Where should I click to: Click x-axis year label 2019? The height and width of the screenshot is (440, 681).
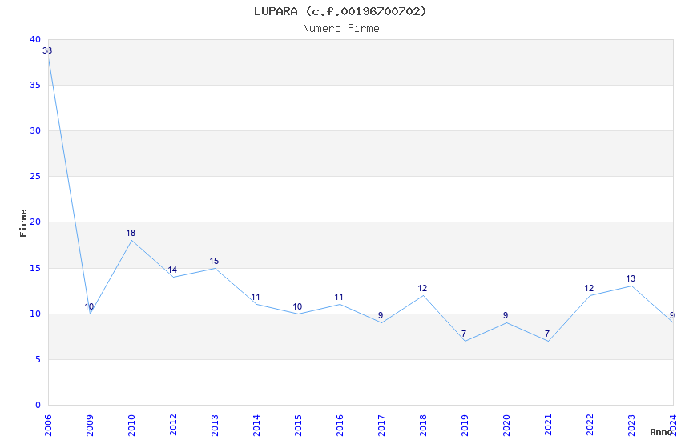coord(465,426)
